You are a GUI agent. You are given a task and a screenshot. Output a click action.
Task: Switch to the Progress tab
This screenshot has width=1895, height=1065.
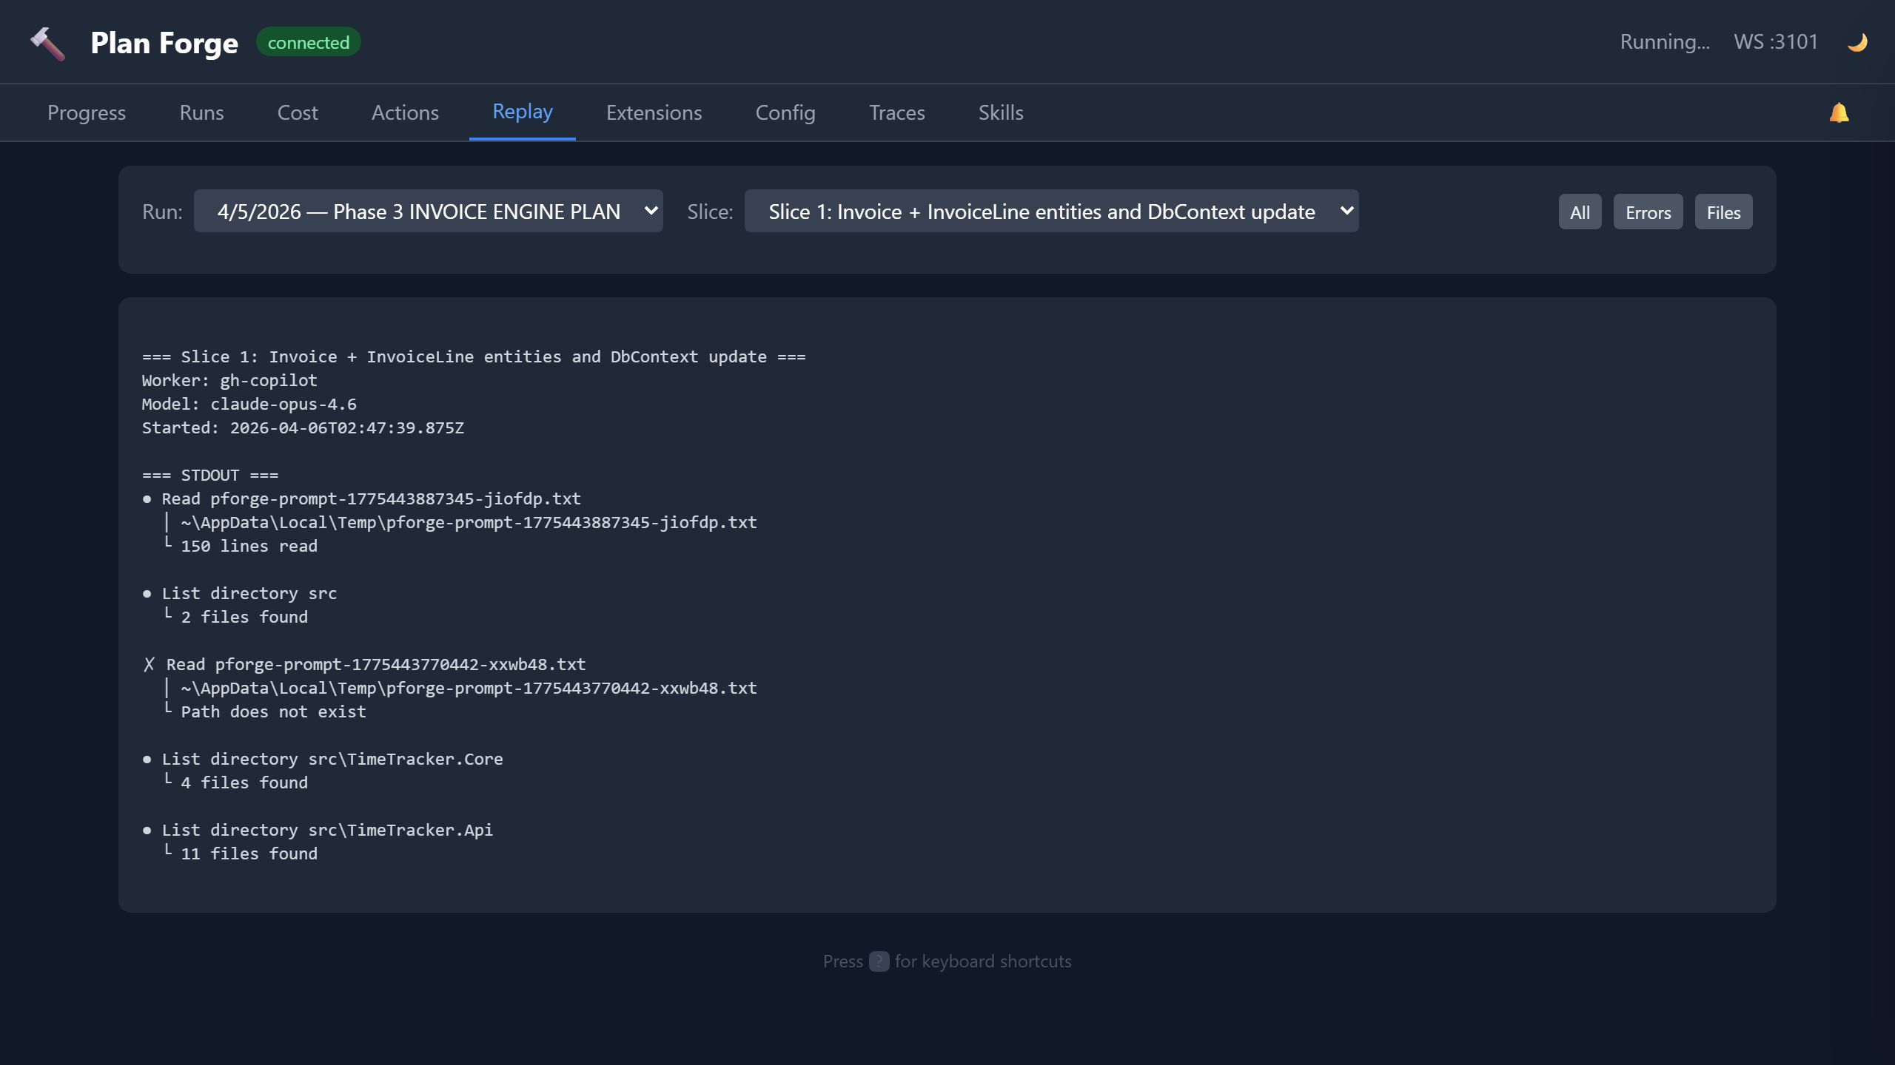pyautogui.click(x=87, y=113)
